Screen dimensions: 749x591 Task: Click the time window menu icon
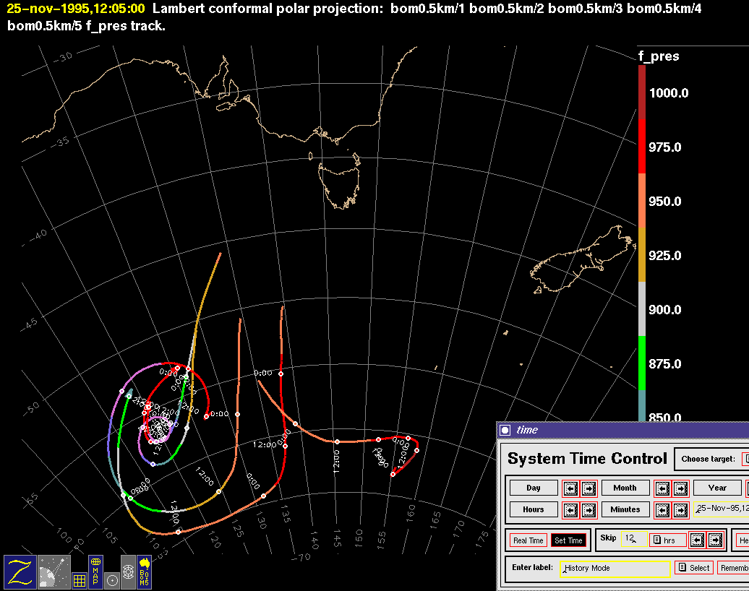coord(505,430)
